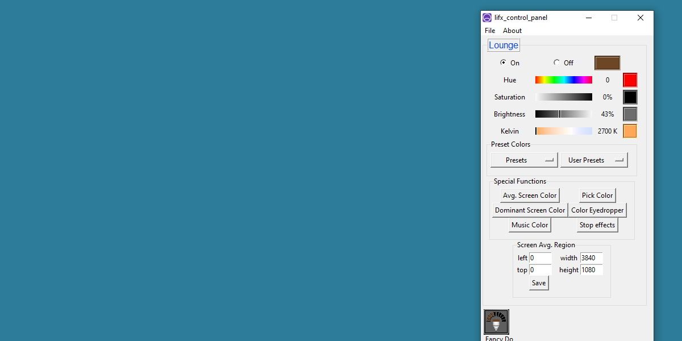Click the gray Brightness preview swatch
Image resolution: width=682 pixels, height=341 pixels.
tap(630, 114)
